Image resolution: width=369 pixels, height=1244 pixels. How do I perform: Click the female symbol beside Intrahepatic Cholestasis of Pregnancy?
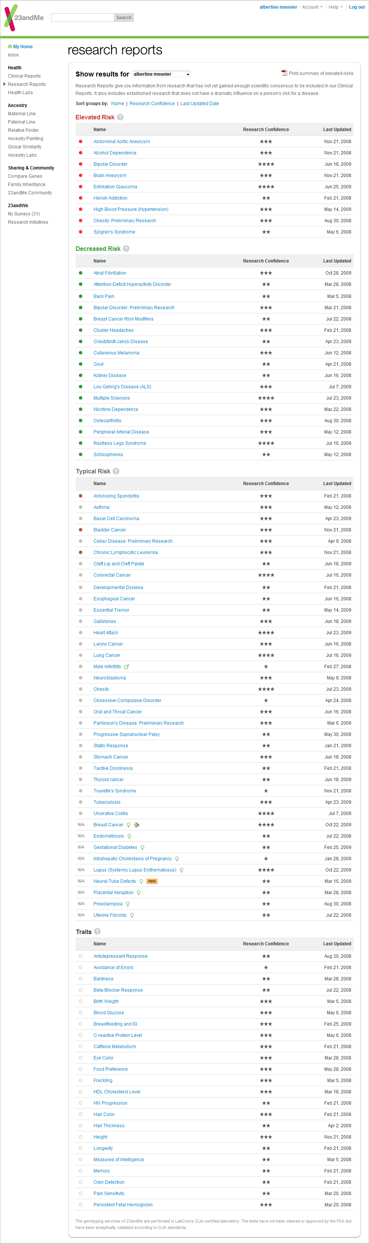(177, 859)
